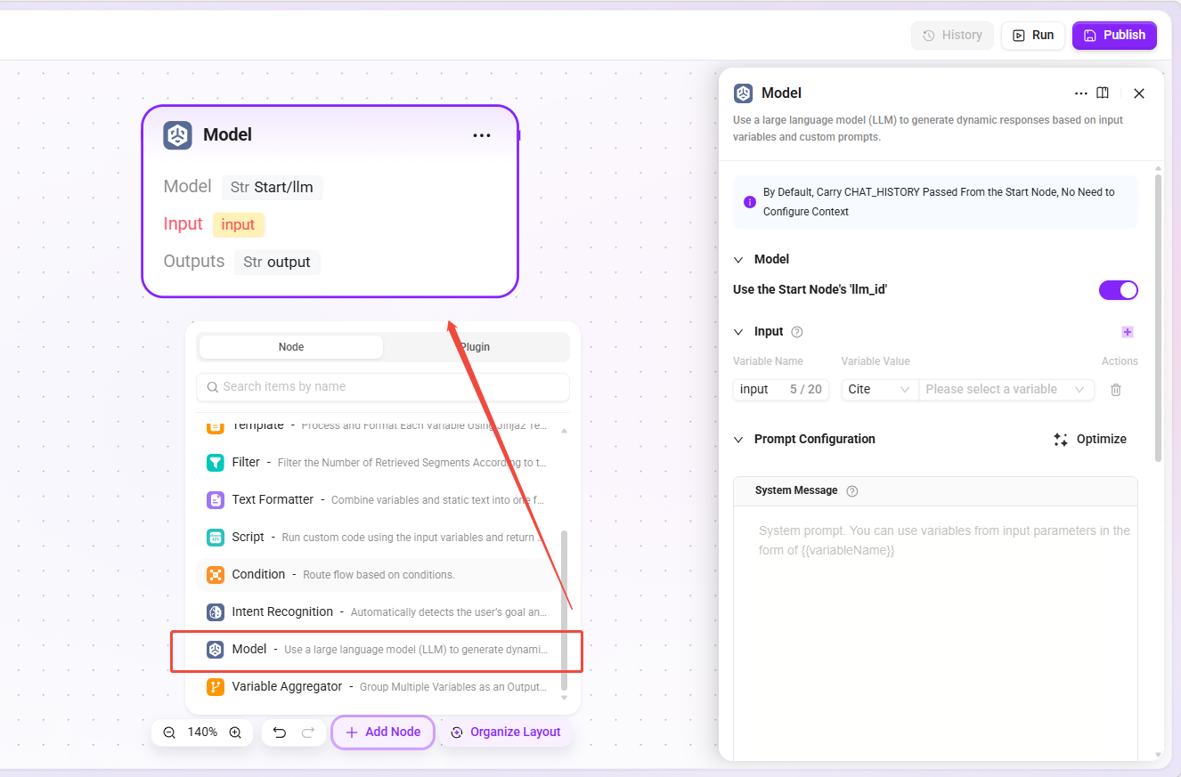
Task: Open the Please select a variable dropdown
Action: pos(1006,390)
